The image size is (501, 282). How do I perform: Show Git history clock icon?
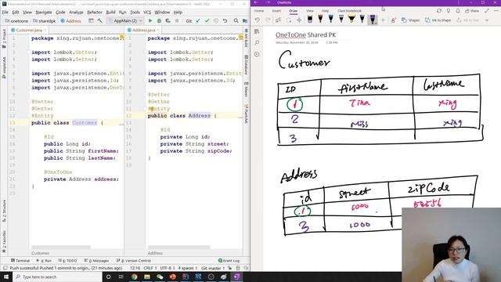click(x=216, y=21)
